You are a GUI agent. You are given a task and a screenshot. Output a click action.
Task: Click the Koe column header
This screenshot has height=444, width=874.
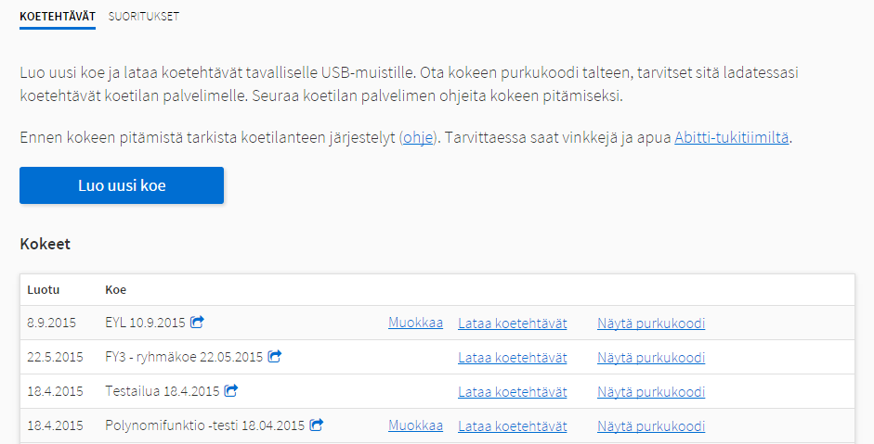click(116, 290)
